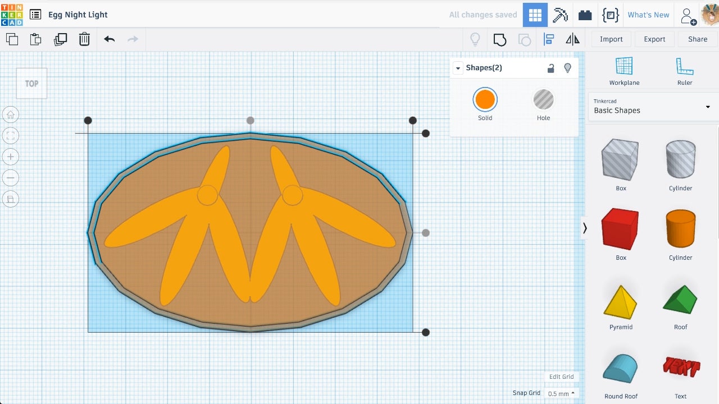
Task: Click the Copy icon in the toolbar
Action: click(x=12, y=39)
